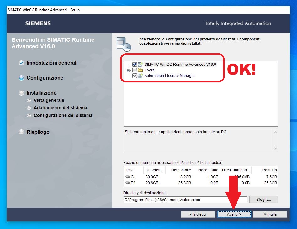Click the Totally Integrated Automation header text
The image size is (297, 229).
[x=238, y=23]
